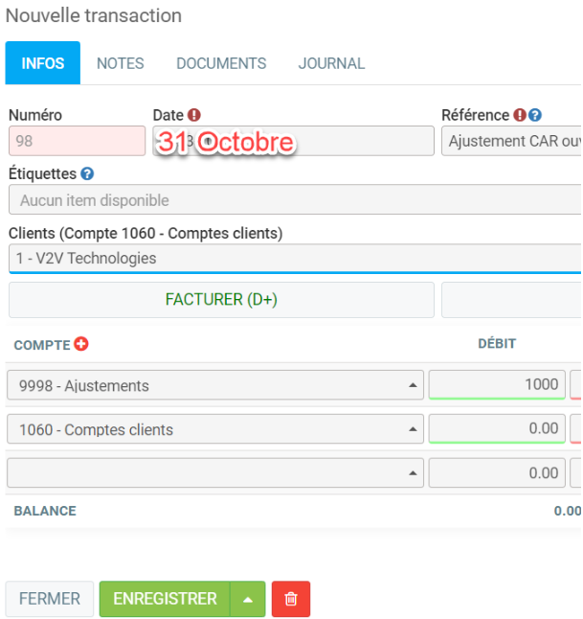This screenshot has width=583, height=619.
Task: Switch to the DOCUMENTS tab
Action: [x=221, y=63]
